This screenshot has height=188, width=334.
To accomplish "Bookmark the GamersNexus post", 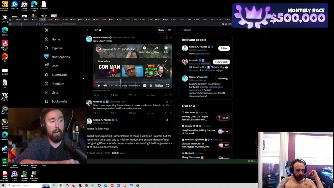I will pos(166,95).
